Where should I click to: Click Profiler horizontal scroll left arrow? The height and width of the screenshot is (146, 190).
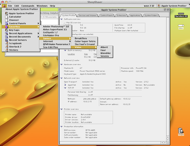click(162, 143)
